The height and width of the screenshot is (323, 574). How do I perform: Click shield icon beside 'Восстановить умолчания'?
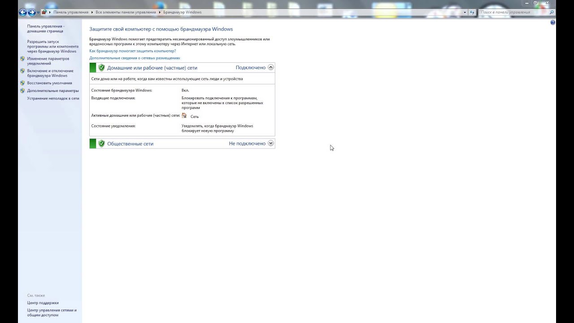point(22,83)
